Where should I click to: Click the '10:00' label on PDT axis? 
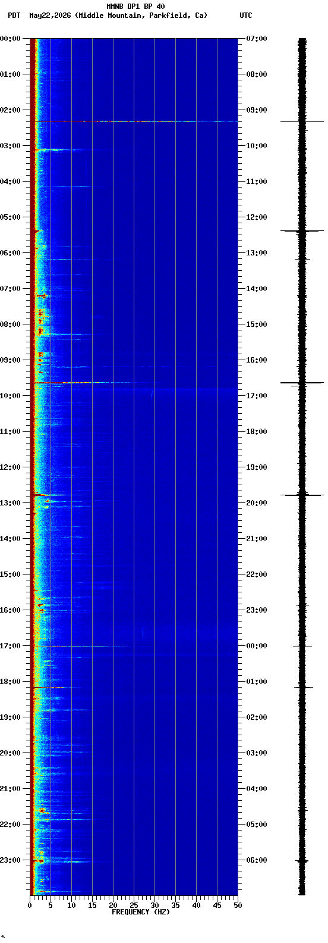(11, 396)
